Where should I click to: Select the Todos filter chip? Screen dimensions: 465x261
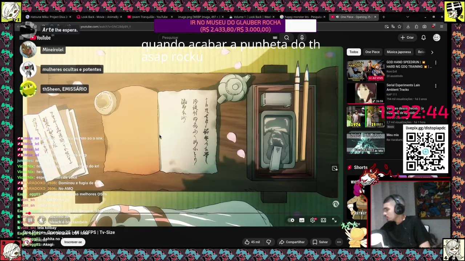354,52
